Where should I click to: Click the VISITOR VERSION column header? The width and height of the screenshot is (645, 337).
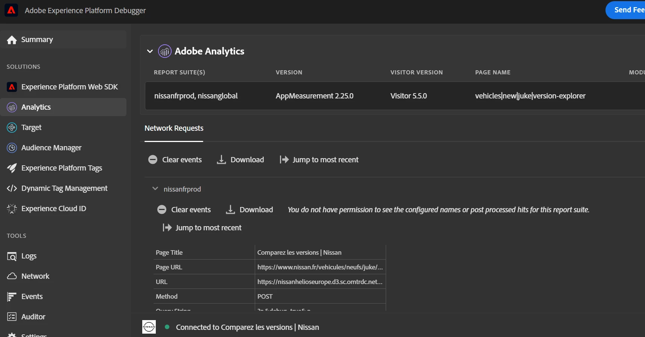coord(417,72)
